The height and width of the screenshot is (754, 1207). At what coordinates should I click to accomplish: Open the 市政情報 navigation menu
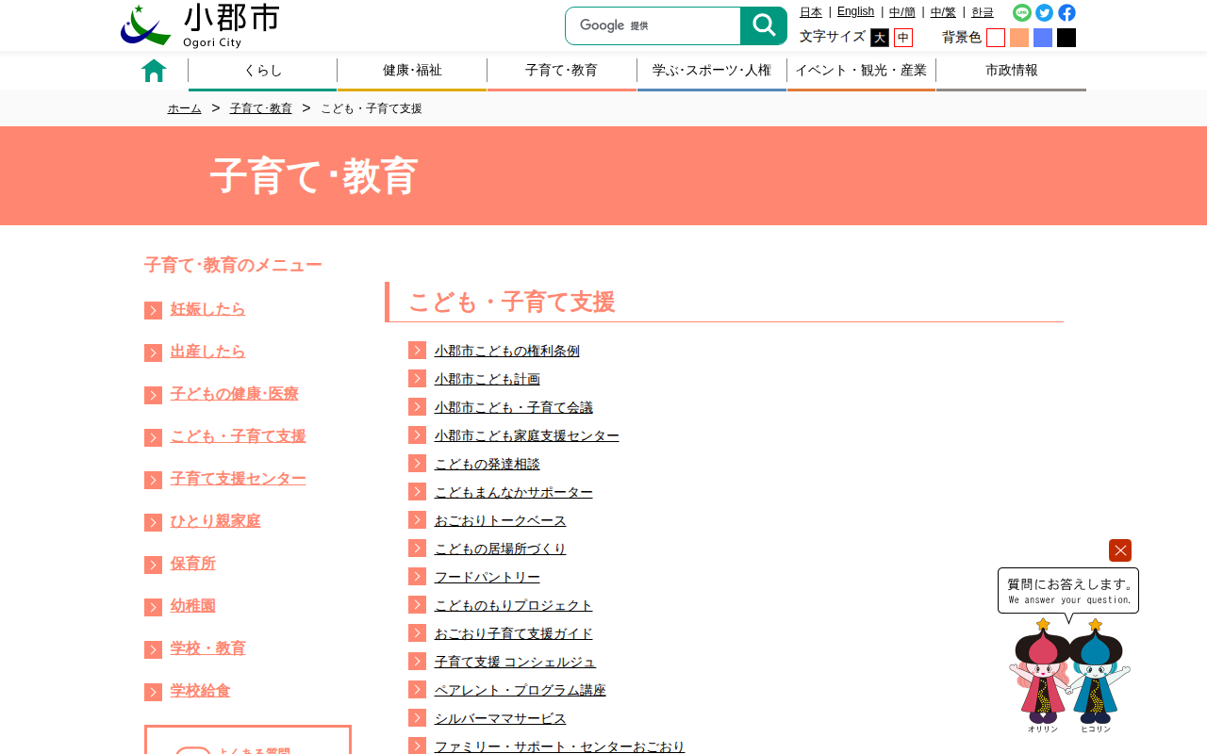click(x=1011, y=71)
